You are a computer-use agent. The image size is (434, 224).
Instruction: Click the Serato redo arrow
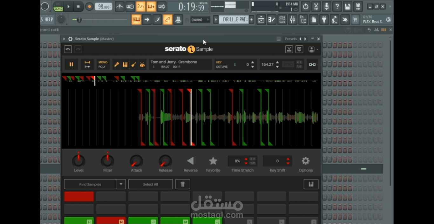78,49
